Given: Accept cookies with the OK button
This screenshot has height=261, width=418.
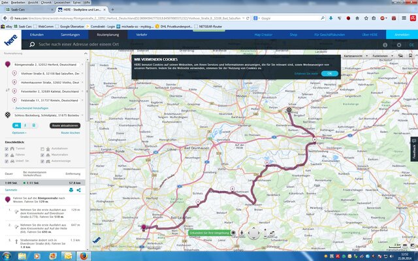Looking at the screenshot, I should tap(329, 74).
